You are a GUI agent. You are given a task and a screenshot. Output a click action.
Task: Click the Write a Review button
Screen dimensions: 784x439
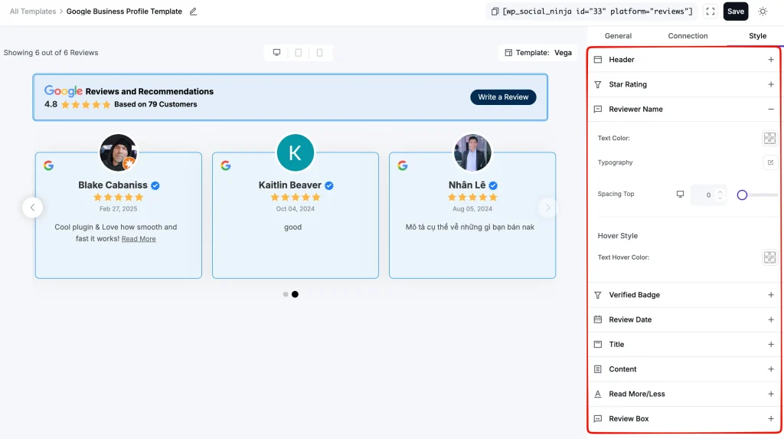pyautogui.click(x=503, y=97)
